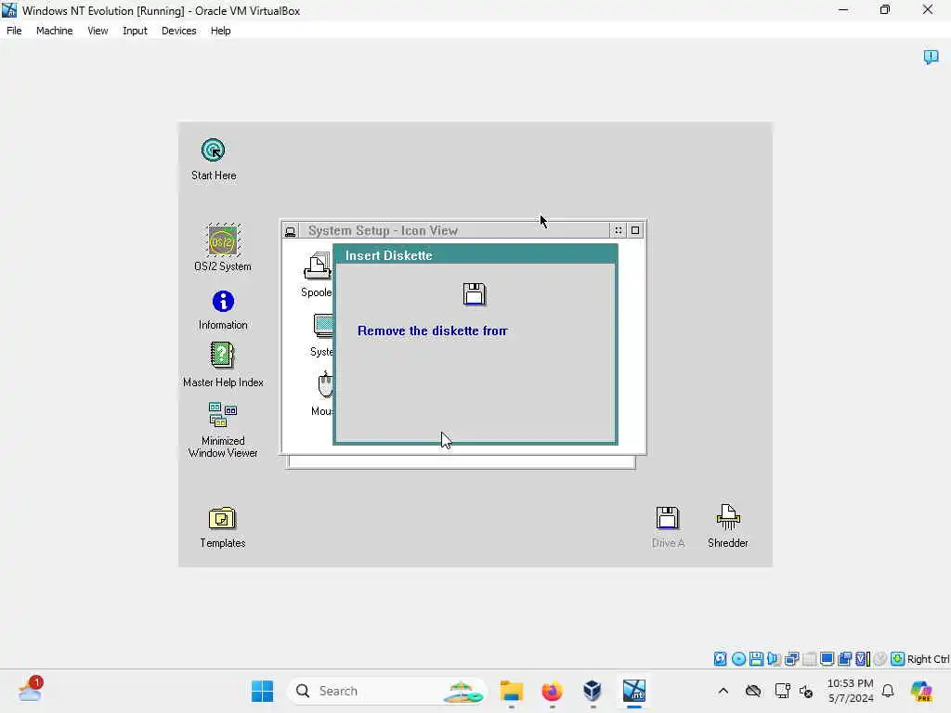Image resolution: width=951 pixels, height=713 pixels.
Task: Open the Machine menu
Action: (x=55, y=31)
